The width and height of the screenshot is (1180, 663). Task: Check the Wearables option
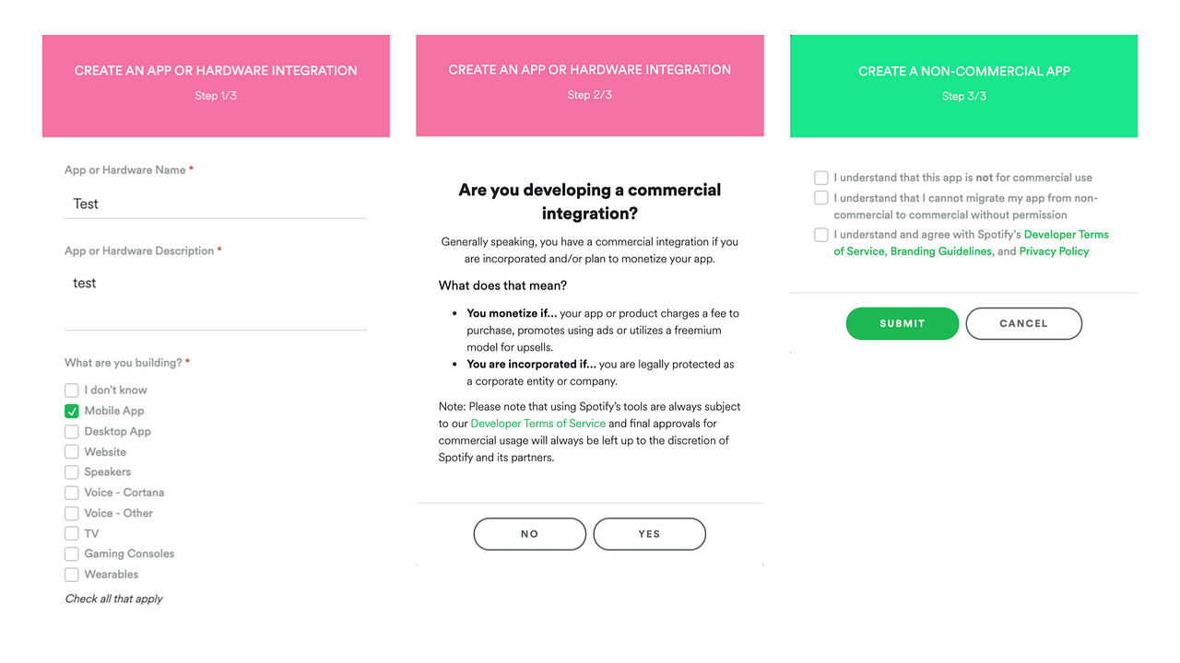tap(71, 574)
